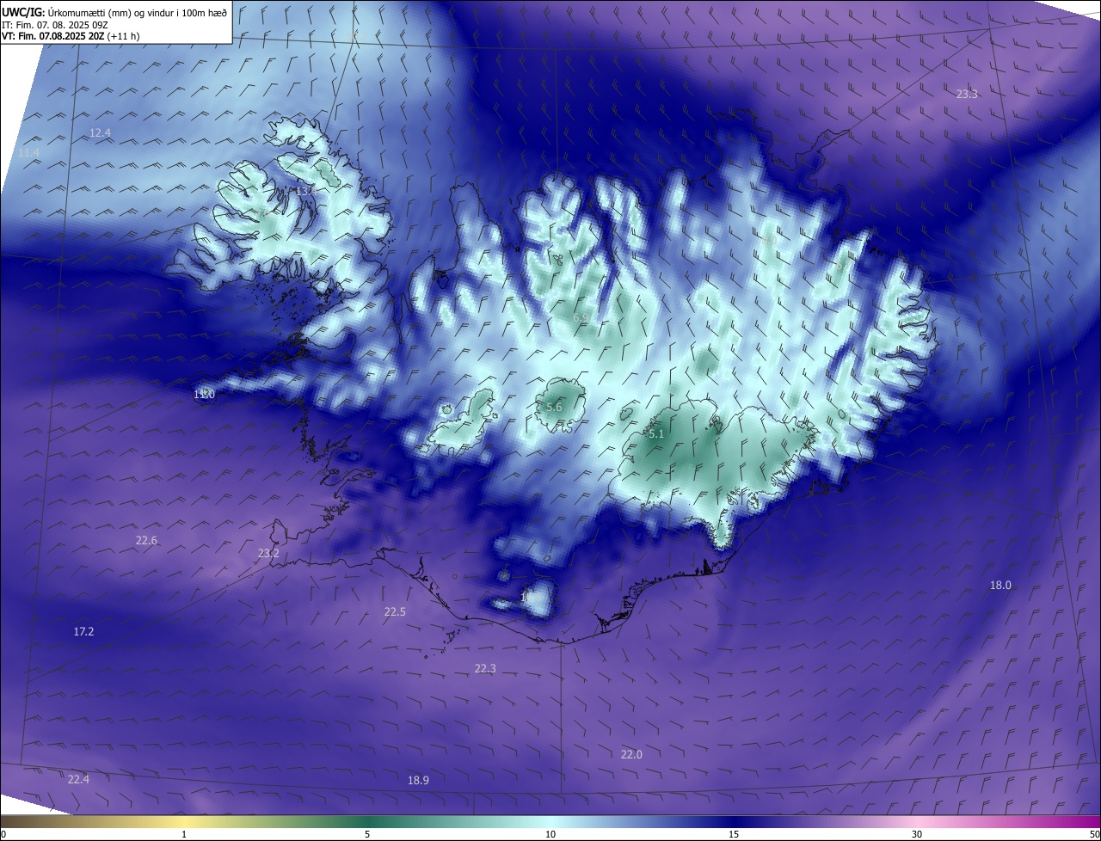Click the 30 tick on the color scale
This screenshot has height=841, width=1101.
[917, 834]
